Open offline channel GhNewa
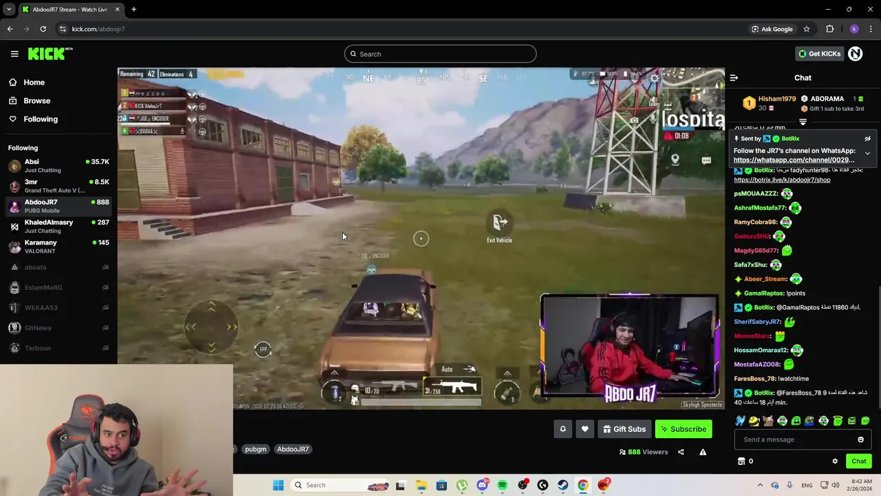 (x=59, y=328)
